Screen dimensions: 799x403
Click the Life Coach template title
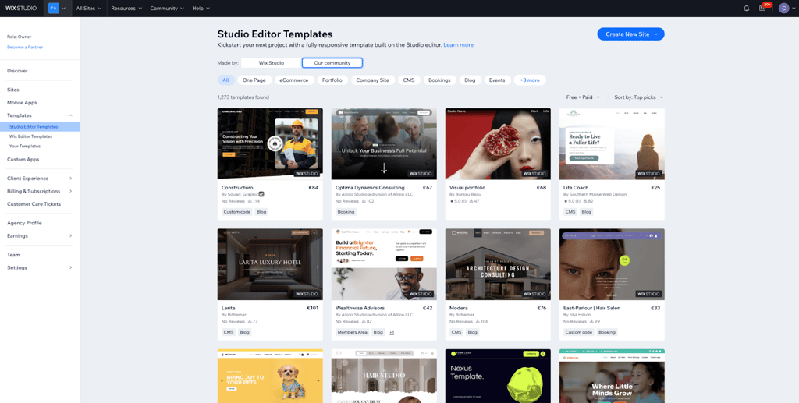tap(577, 188)
